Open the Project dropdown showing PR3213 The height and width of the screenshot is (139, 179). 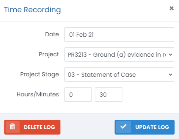(119, 54)
